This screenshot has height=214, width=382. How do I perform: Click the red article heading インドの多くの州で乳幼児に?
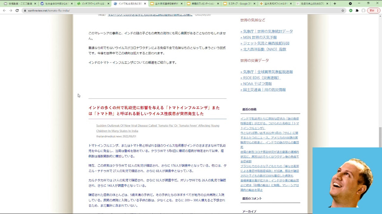(x=154, y=111)
